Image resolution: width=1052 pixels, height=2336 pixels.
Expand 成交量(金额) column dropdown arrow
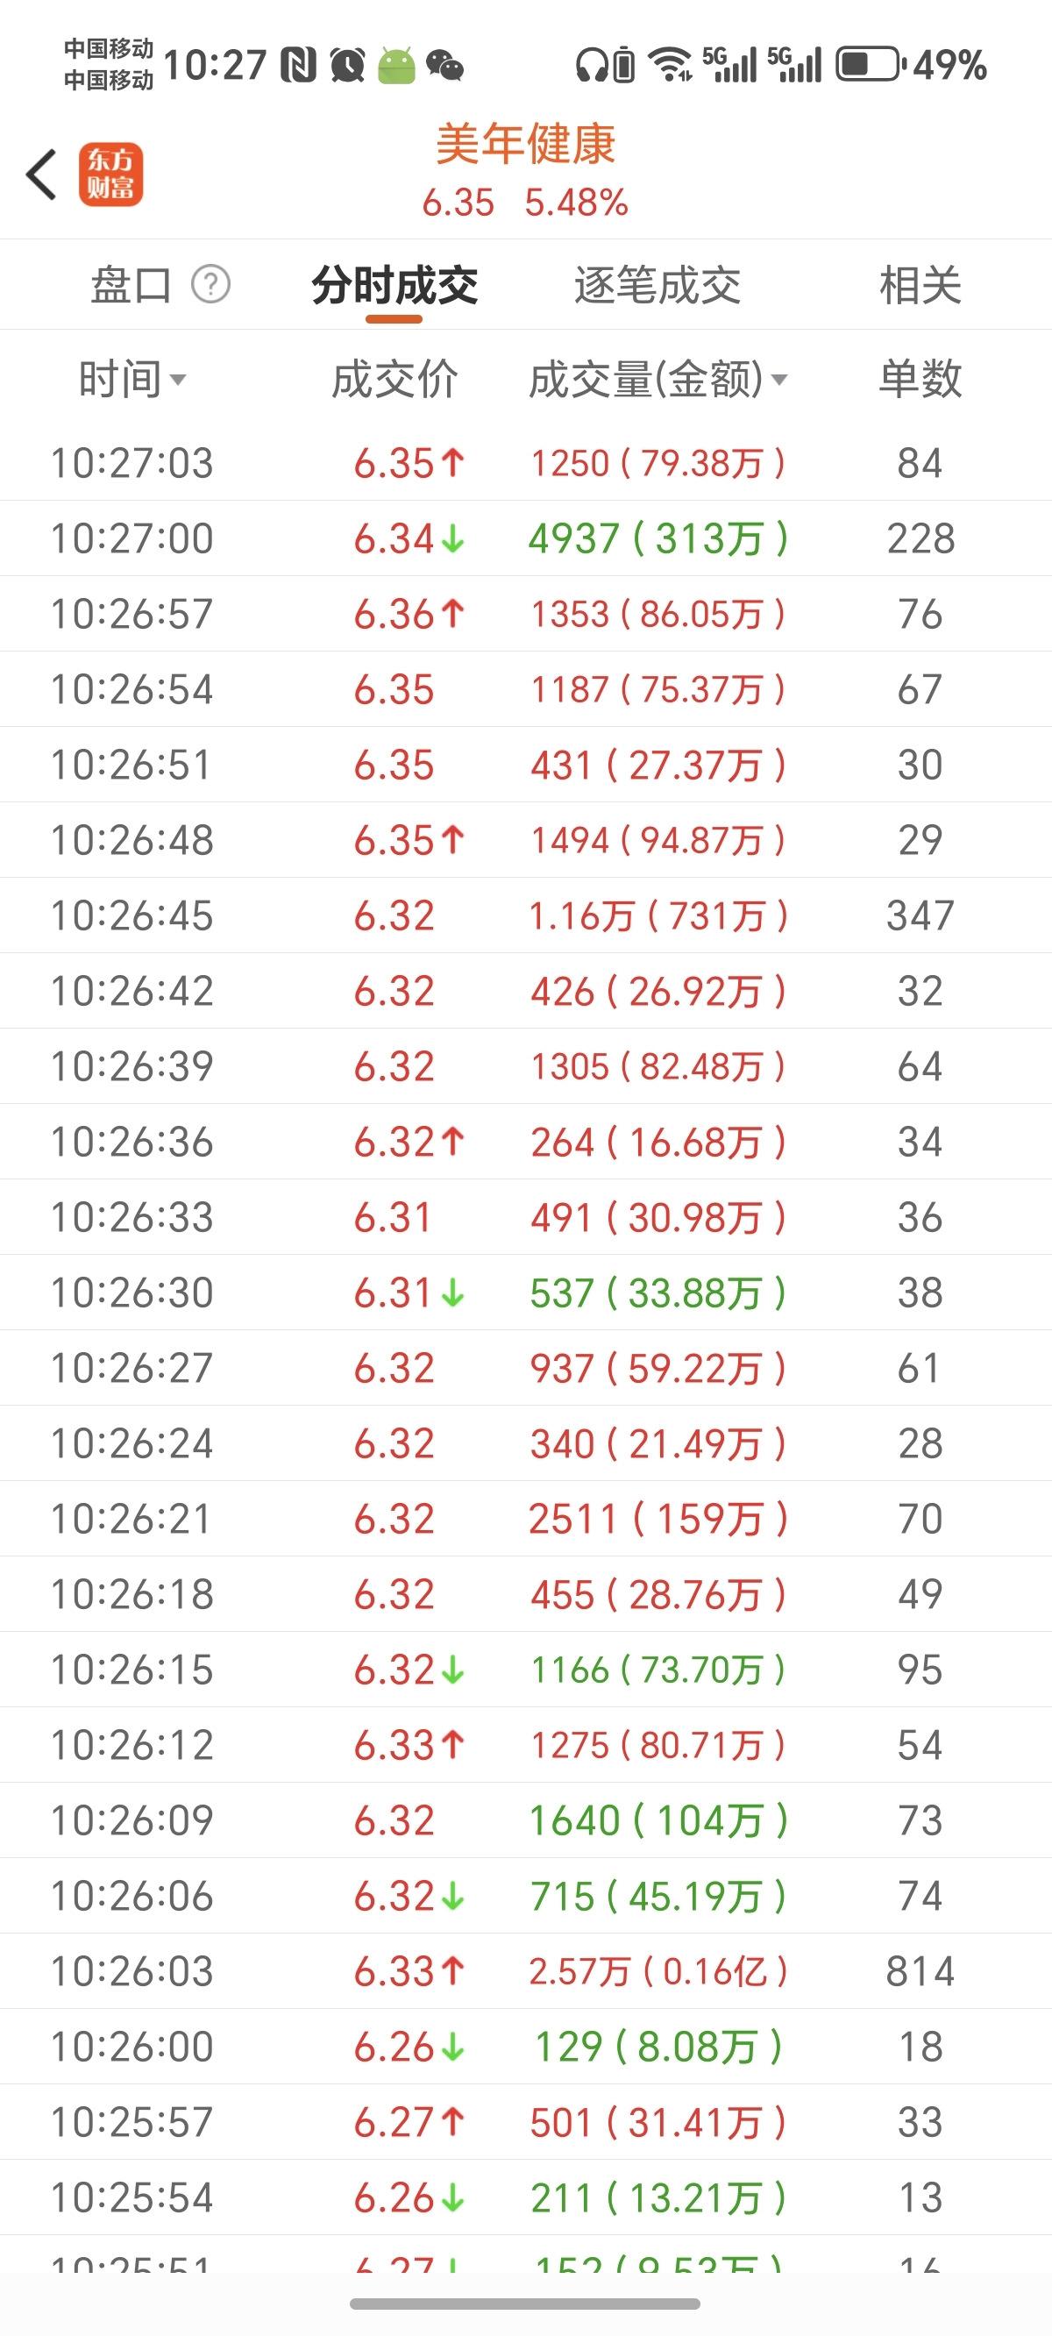pos(779,380)
